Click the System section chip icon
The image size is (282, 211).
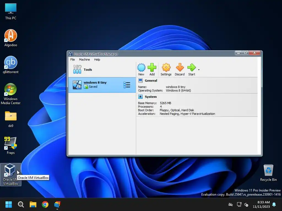140,97
